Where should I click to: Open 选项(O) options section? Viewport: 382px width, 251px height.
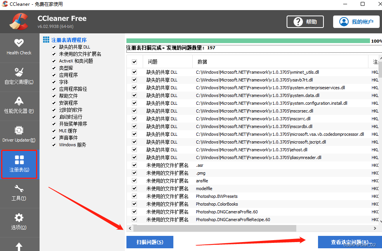click(x=19, y=222)
